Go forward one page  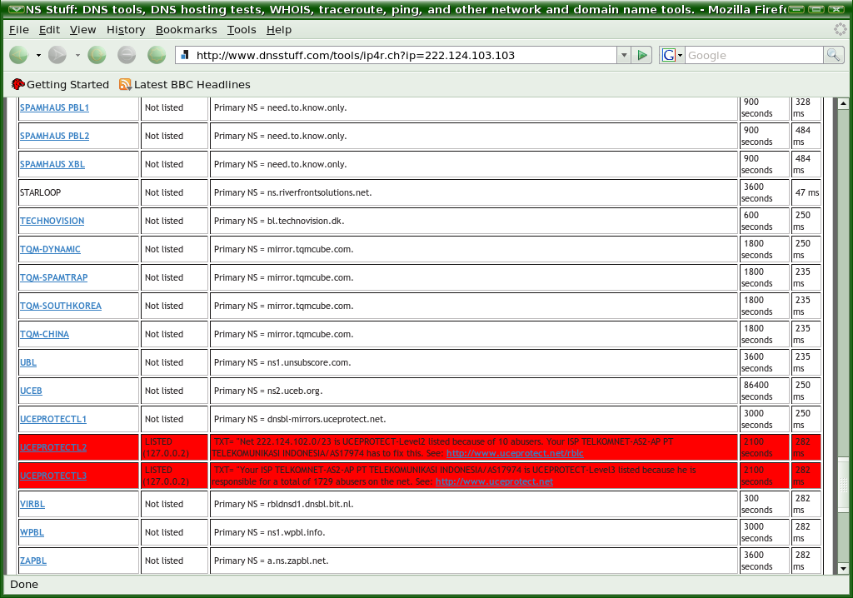[x=57, y=55]
